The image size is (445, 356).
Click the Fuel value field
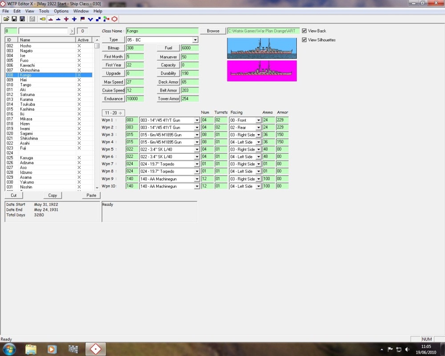190,48
